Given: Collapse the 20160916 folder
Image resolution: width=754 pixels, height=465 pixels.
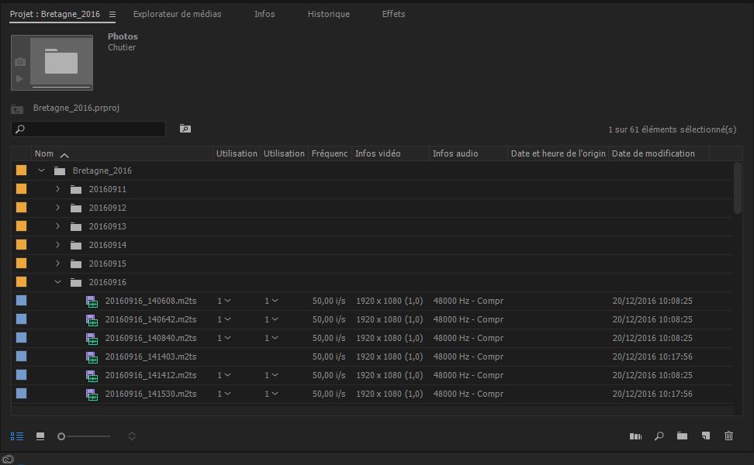Looking at the screenshot, I should coord(57,282).
